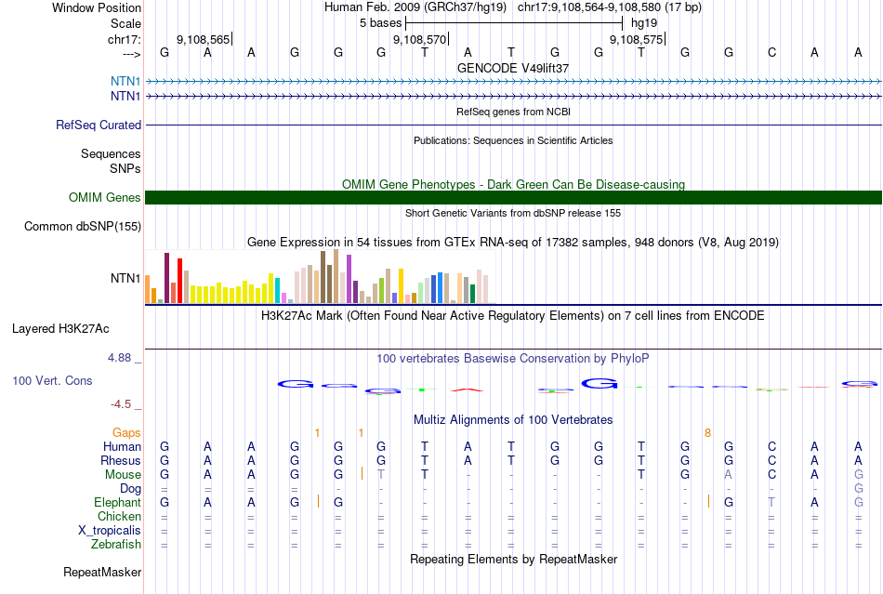
Task: Click the Chicken alignment row label
Action: pos(119,516)
